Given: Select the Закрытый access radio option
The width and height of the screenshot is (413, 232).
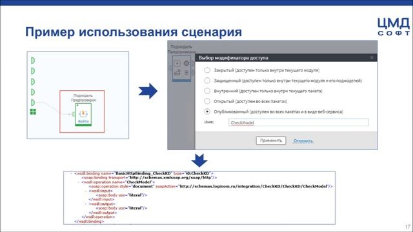Looking at the screenshot, I should coord(207,70).
